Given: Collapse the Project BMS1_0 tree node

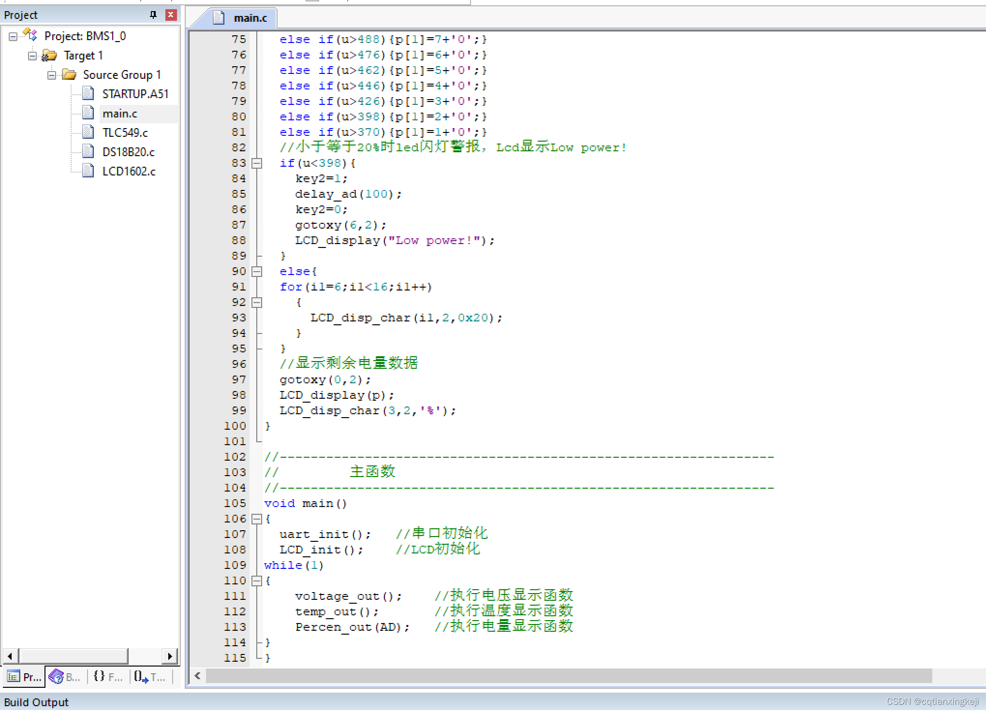Looking at the screenshot, I should click(13, 36).
